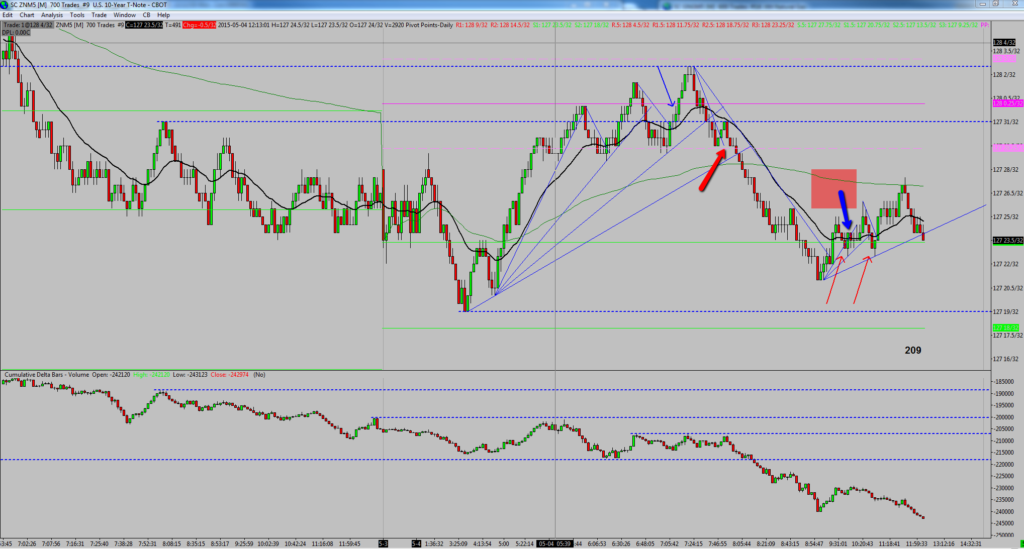Open the Trade menu
1024x549 pixels.
point(99,15)
